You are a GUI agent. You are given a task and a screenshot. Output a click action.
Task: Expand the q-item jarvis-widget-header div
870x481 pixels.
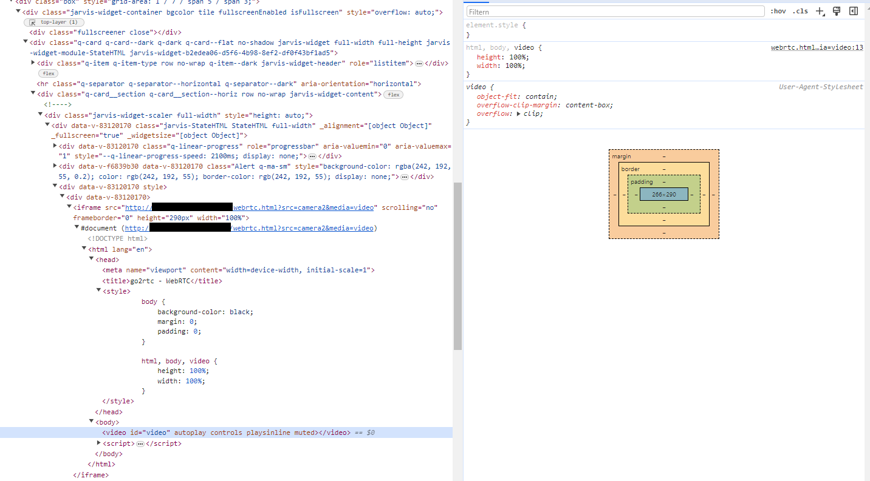[x=33, y=62]
